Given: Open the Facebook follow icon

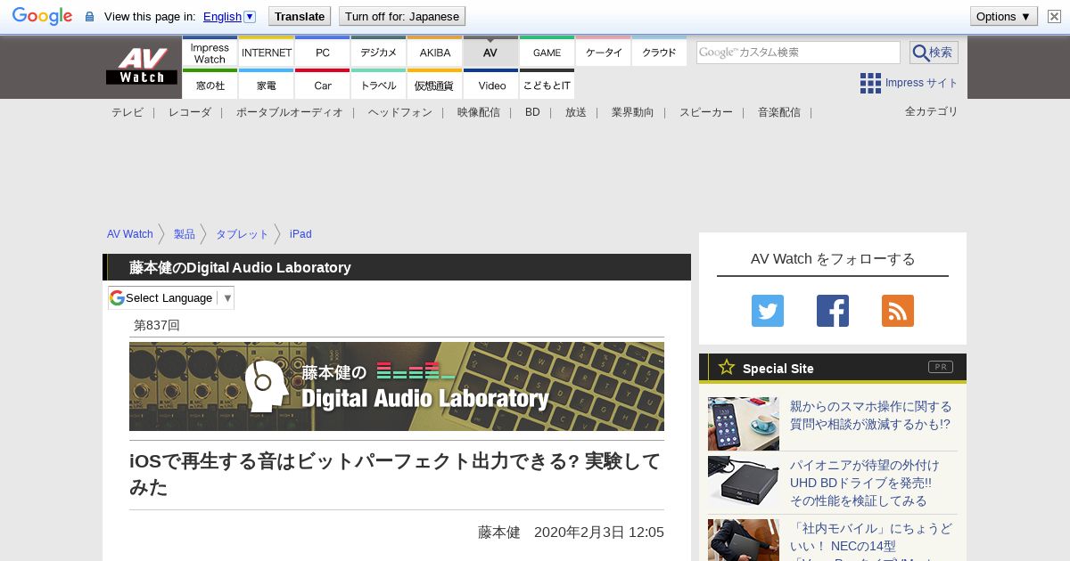Looking at the screenshot, I should [833, 311].
